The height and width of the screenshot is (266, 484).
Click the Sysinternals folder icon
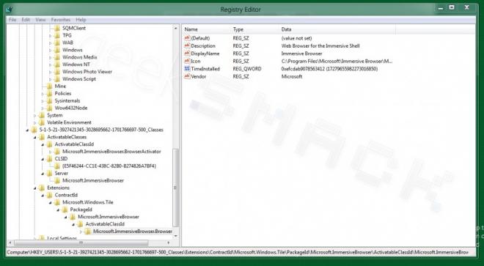click(x=49, y=100)
